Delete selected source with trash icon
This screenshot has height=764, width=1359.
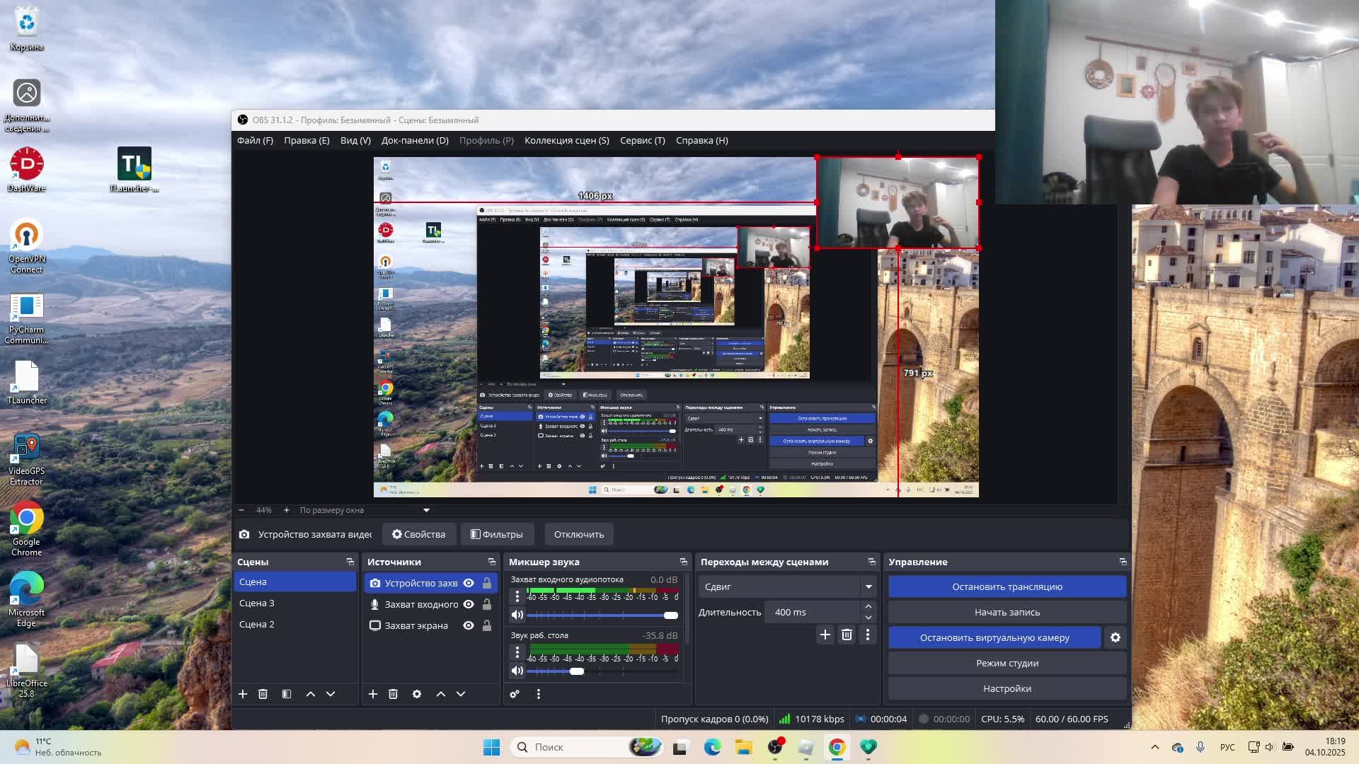click(x=394, y=694)
